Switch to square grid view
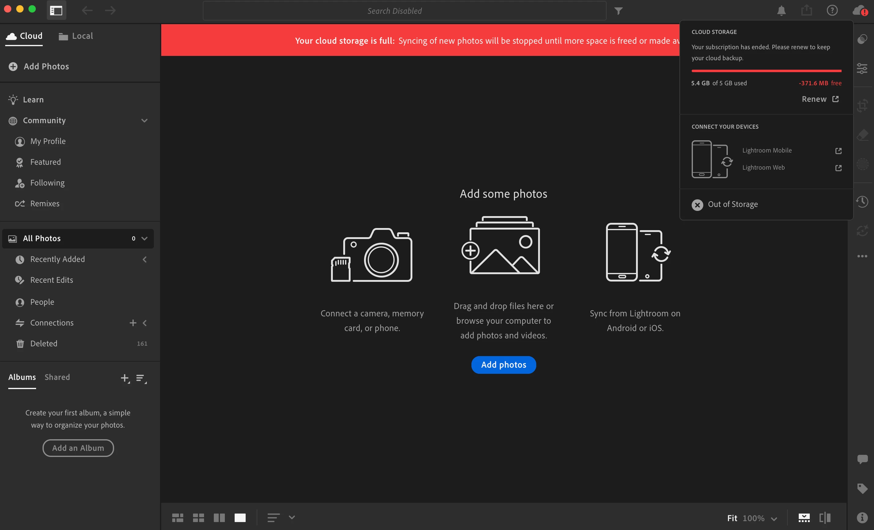This screenshot has width=874, height=530. pos(198,517)
